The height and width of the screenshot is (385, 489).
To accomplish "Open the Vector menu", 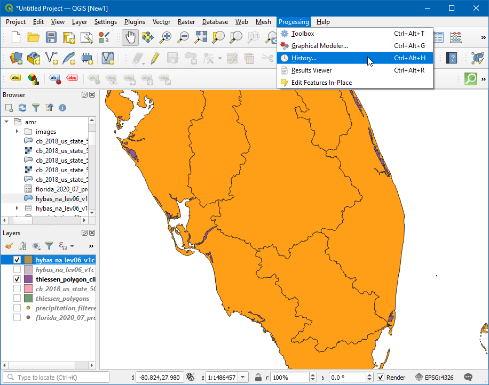I will point(161,22).
